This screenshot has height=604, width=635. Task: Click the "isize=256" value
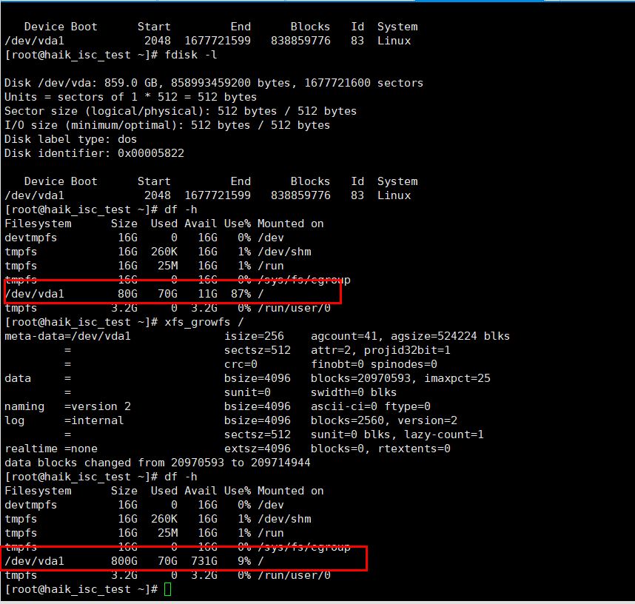(x=254, y=336)
